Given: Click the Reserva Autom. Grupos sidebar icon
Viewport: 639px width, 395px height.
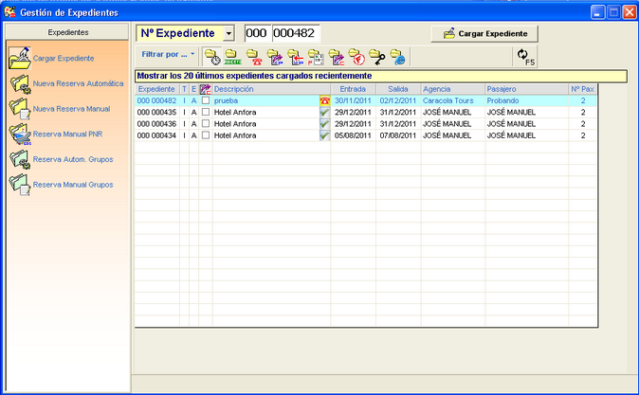Looking at the screenshot, I should click(x=20, y=159).
